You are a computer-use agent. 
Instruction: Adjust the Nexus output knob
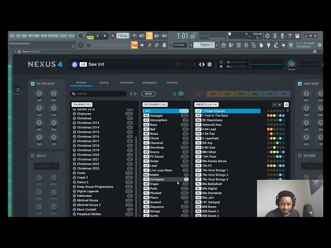tap(292, 64)
